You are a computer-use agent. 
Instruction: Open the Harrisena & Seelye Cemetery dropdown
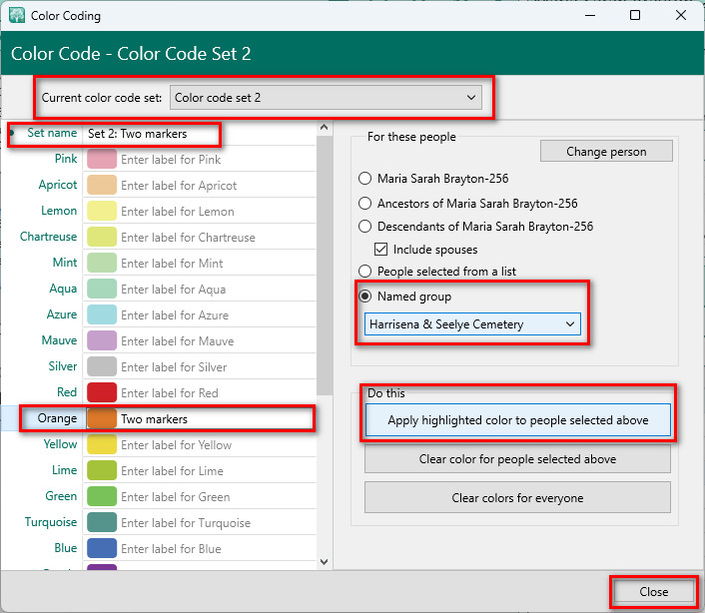pos(472,324)
